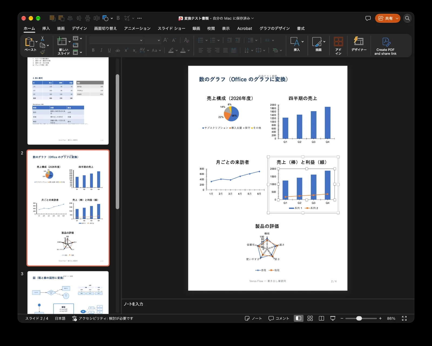Click the accessibility status アクセシビリティ: 検討が必要です
Image resolution: width=432 pixels, height=346 pixels.
click(103, 318)
